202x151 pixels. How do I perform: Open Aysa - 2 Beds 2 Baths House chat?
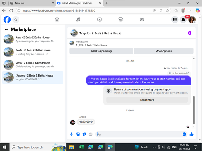[x=33, y=39]
